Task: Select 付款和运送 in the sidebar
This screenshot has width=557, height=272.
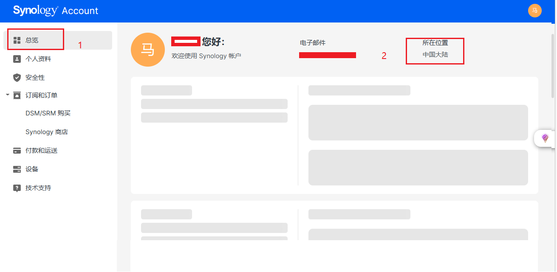Action: [x=41, y=151]
